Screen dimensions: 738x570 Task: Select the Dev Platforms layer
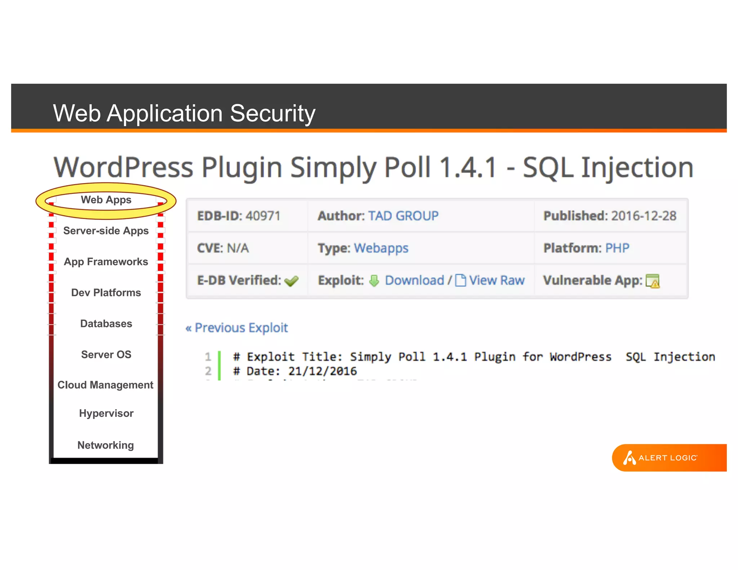pyautogui.click(x=106, y=293)
